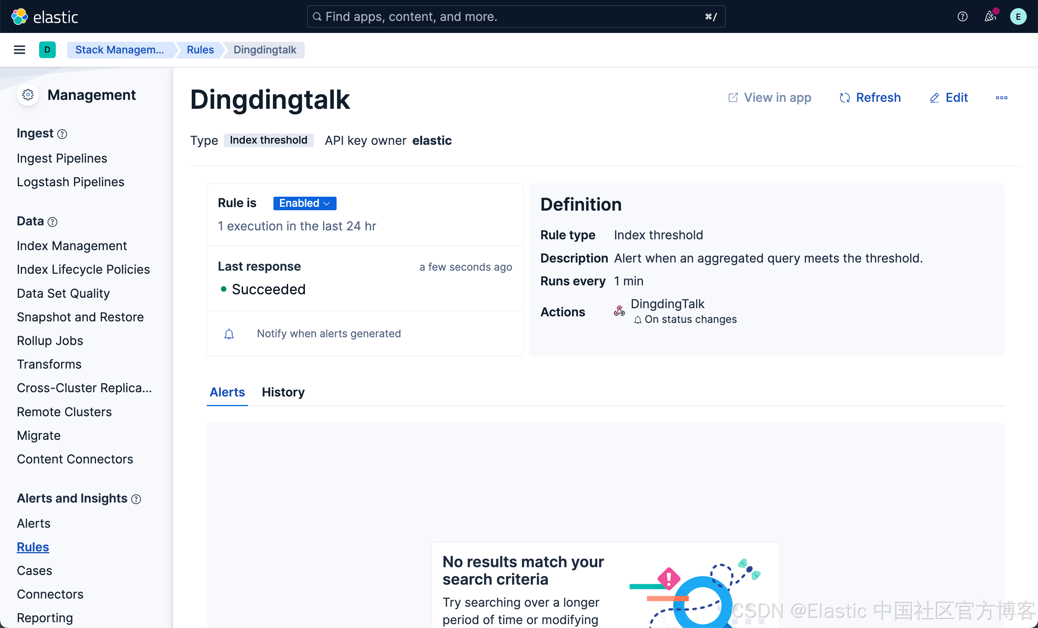
Task: Open Cross-Cluster Replication page
Action: [84, 388]
